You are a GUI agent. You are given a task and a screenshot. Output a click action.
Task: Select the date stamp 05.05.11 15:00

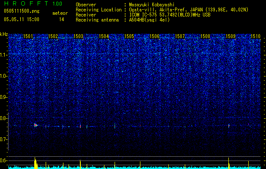(x=22, y=19)
